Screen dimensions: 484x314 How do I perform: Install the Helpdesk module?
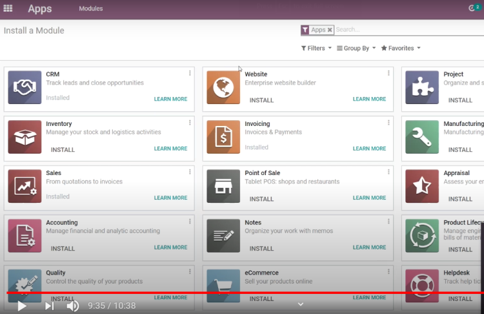click(460, 299)
